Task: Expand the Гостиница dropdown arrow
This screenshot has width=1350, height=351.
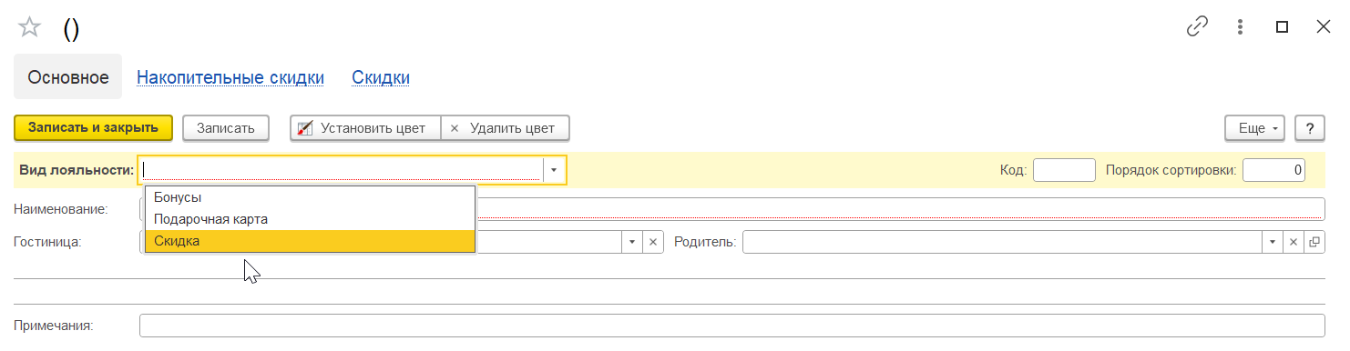Action: click(633, 242)
